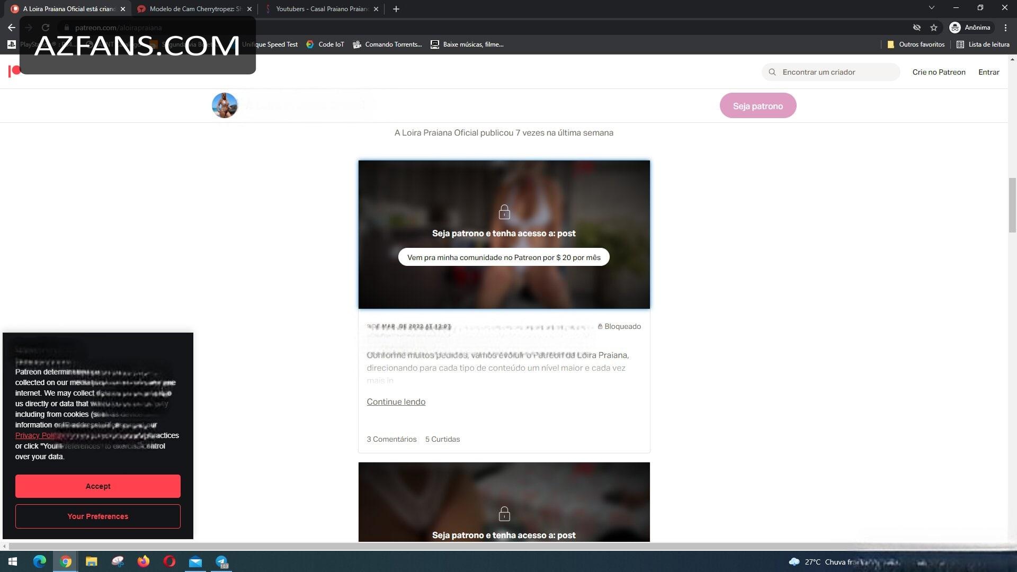Open the Privacy Policy link
The width and height of the screenshot is (1017, 572).
click(38, 435)
